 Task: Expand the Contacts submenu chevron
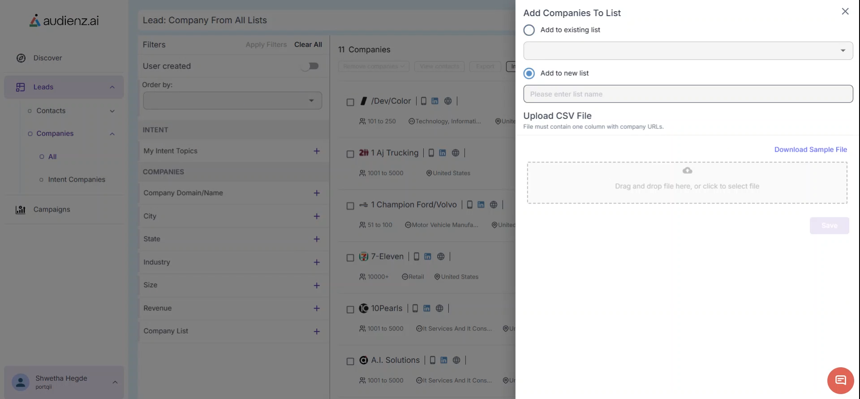pyautogui.click(x=112, y=111)
